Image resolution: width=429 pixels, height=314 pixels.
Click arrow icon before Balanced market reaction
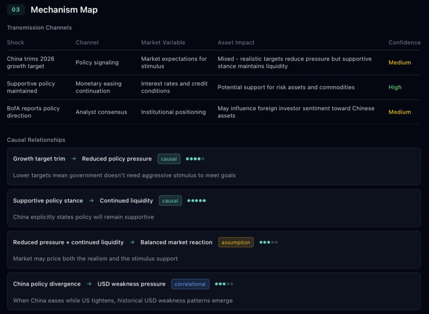click(x=132, y=242)
